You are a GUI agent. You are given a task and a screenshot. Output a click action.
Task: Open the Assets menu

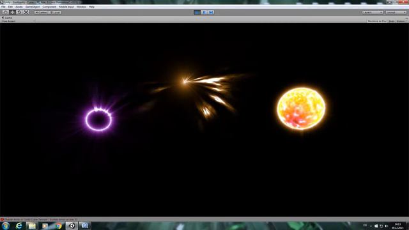19,7
